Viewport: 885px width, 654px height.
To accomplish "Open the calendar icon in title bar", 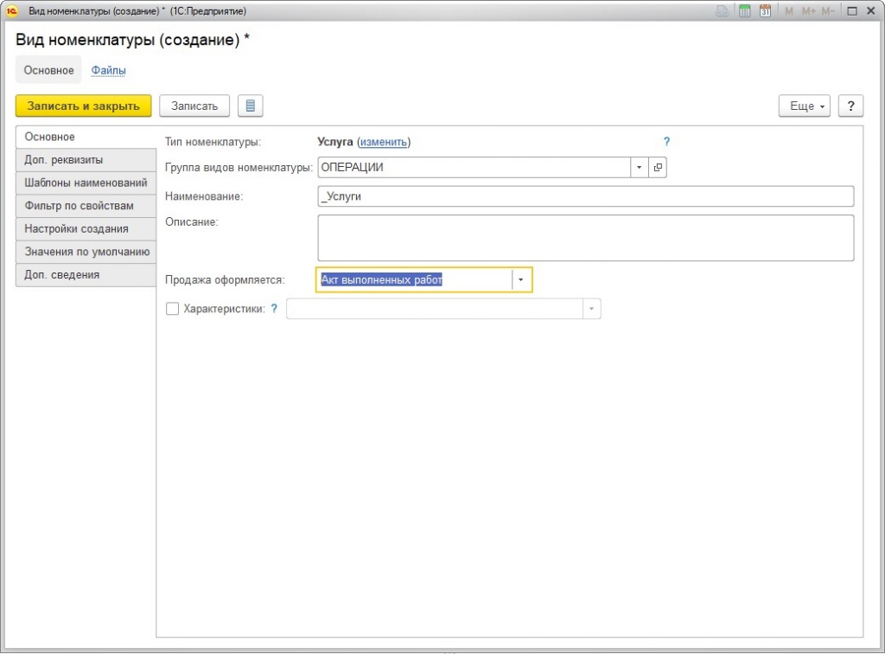I will tap(765, 11).
